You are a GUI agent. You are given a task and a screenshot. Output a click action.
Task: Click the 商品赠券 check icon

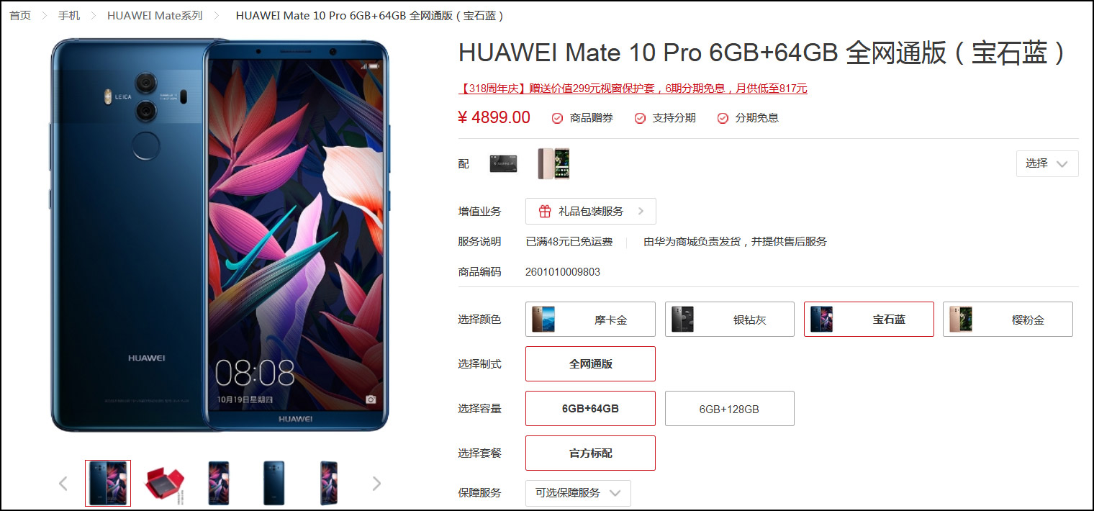click(557, 118)
